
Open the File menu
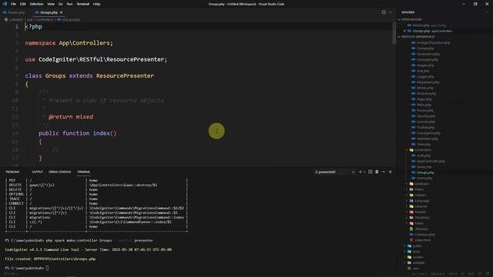(13, 4)
